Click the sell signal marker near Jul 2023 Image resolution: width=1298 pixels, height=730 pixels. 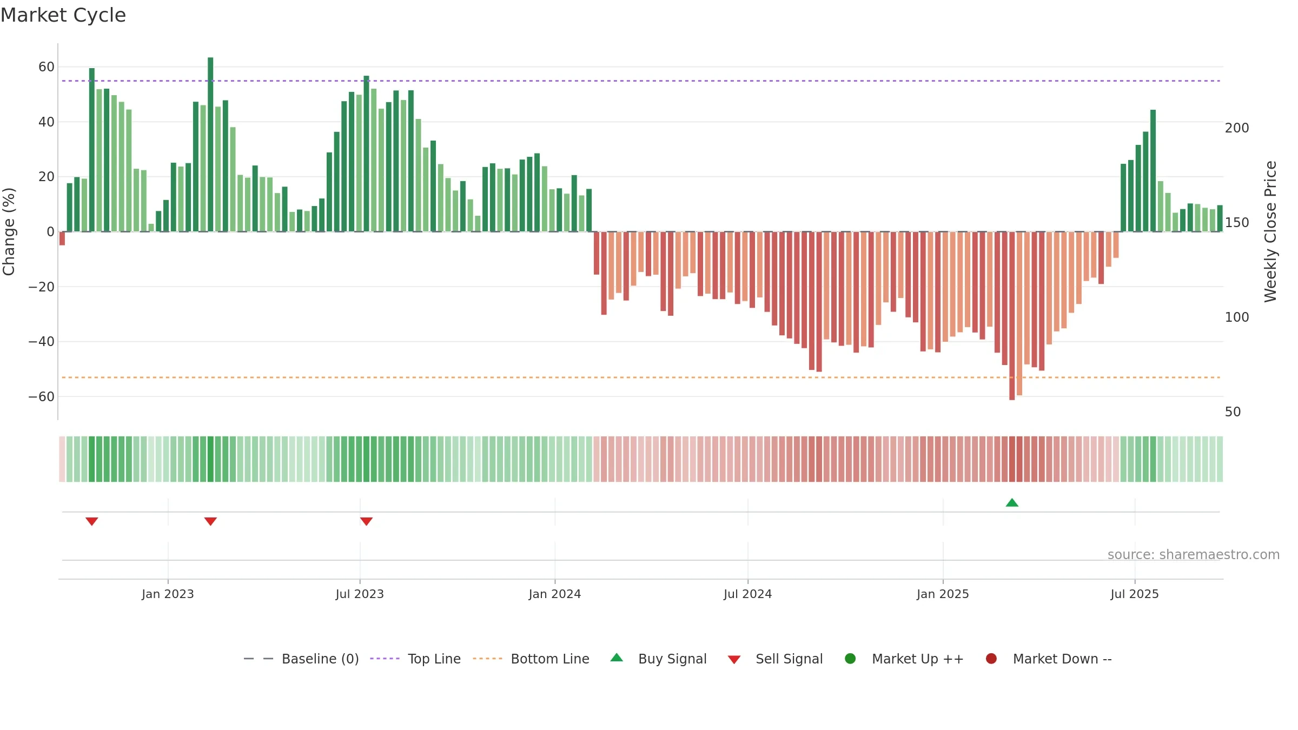point(366,521)
